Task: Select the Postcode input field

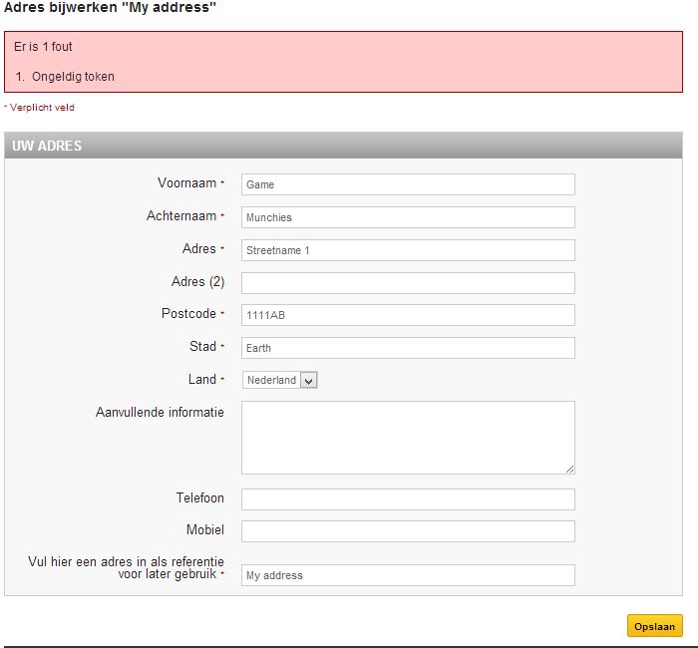Action: (x=408, y=315)
